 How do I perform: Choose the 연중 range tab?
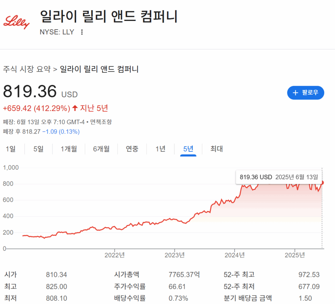click(132, 149)
